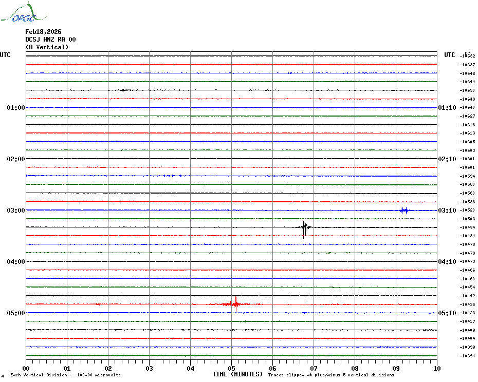The height and width of the screenshot is (382, 478).
Task: Click the TIME (MINUTES) axis title
Action: [237, 374]
